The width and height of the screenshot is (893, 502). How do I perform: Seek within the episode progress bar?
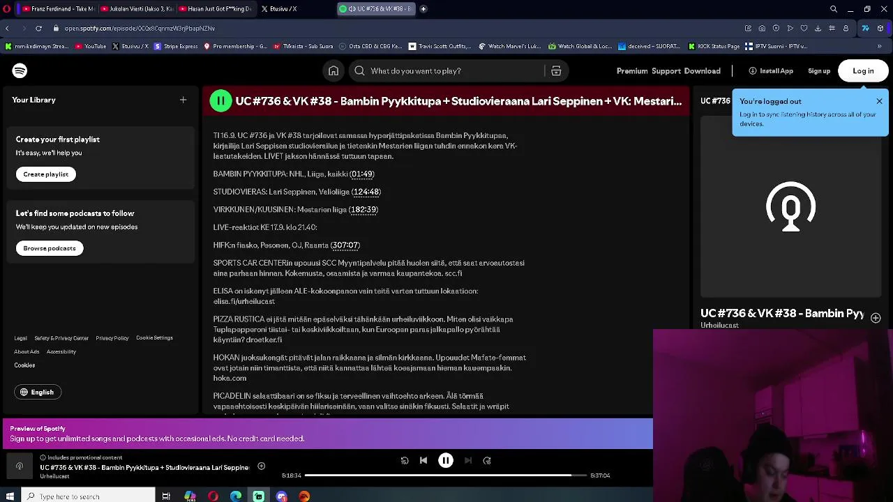click(446, 475)
